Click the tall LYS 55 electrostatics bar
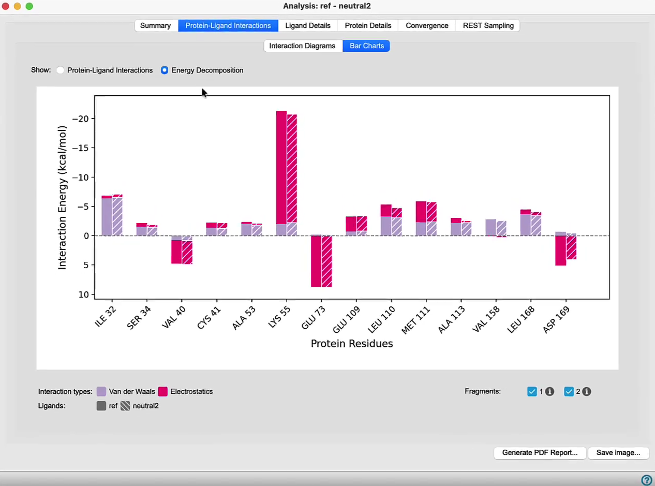 tap(281, 167)
